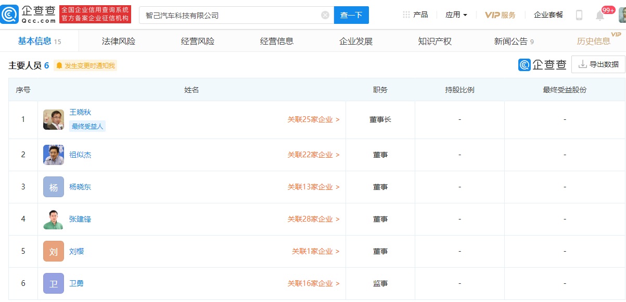626x302 pixels.
Task: Open 张建锋 name link
Action: pyautogui.click(x=80, y=219)
